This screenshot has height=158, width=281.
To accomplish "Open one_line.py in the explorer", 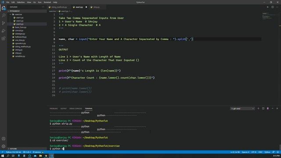I will click(20, 40).
